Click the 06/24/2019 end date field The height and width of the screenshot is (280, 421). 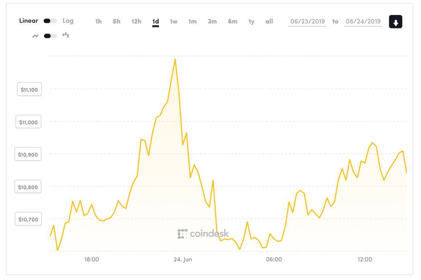click(363, 21)
